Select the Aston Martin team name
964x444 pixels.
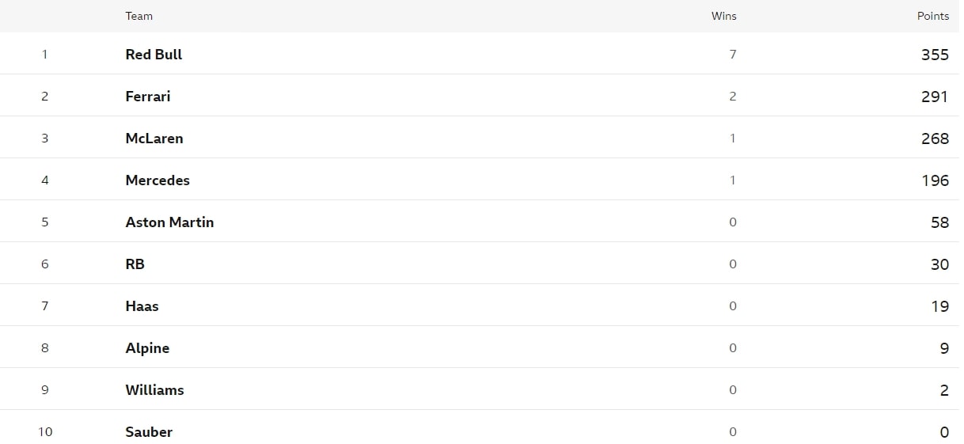tap(169, 222)
